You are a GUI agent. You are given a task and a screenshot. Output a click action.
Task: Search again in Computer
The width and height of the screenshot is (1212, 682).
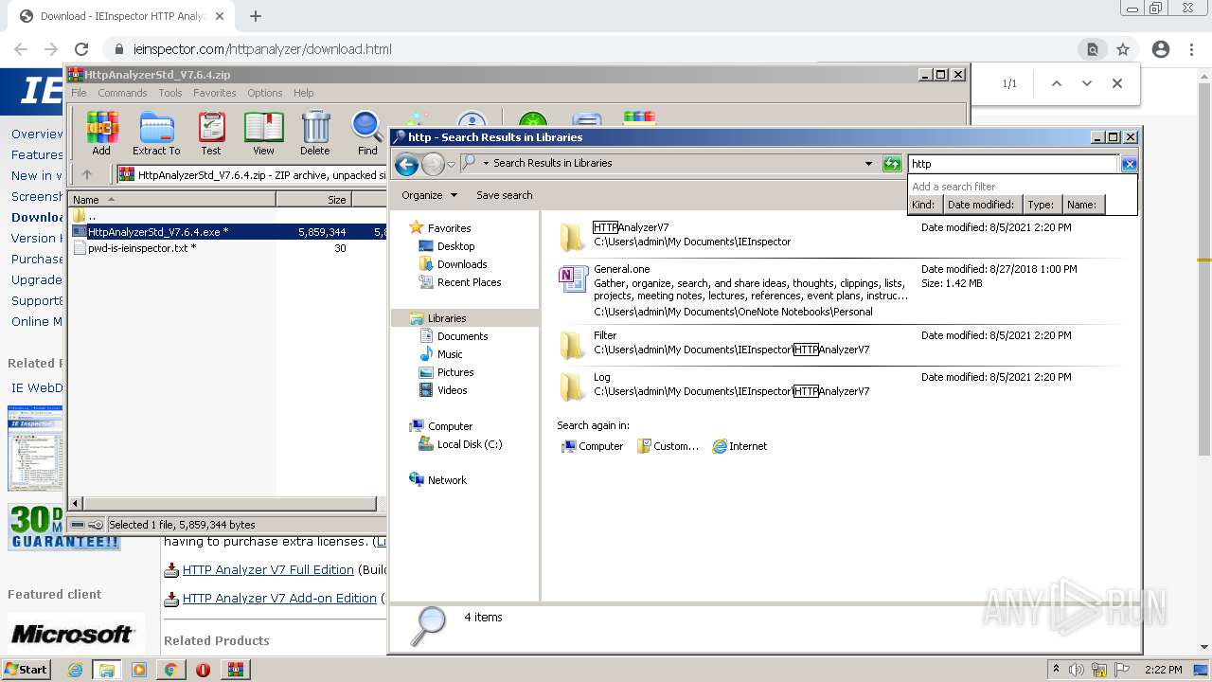pyautogui.click(x=593, y=446)
